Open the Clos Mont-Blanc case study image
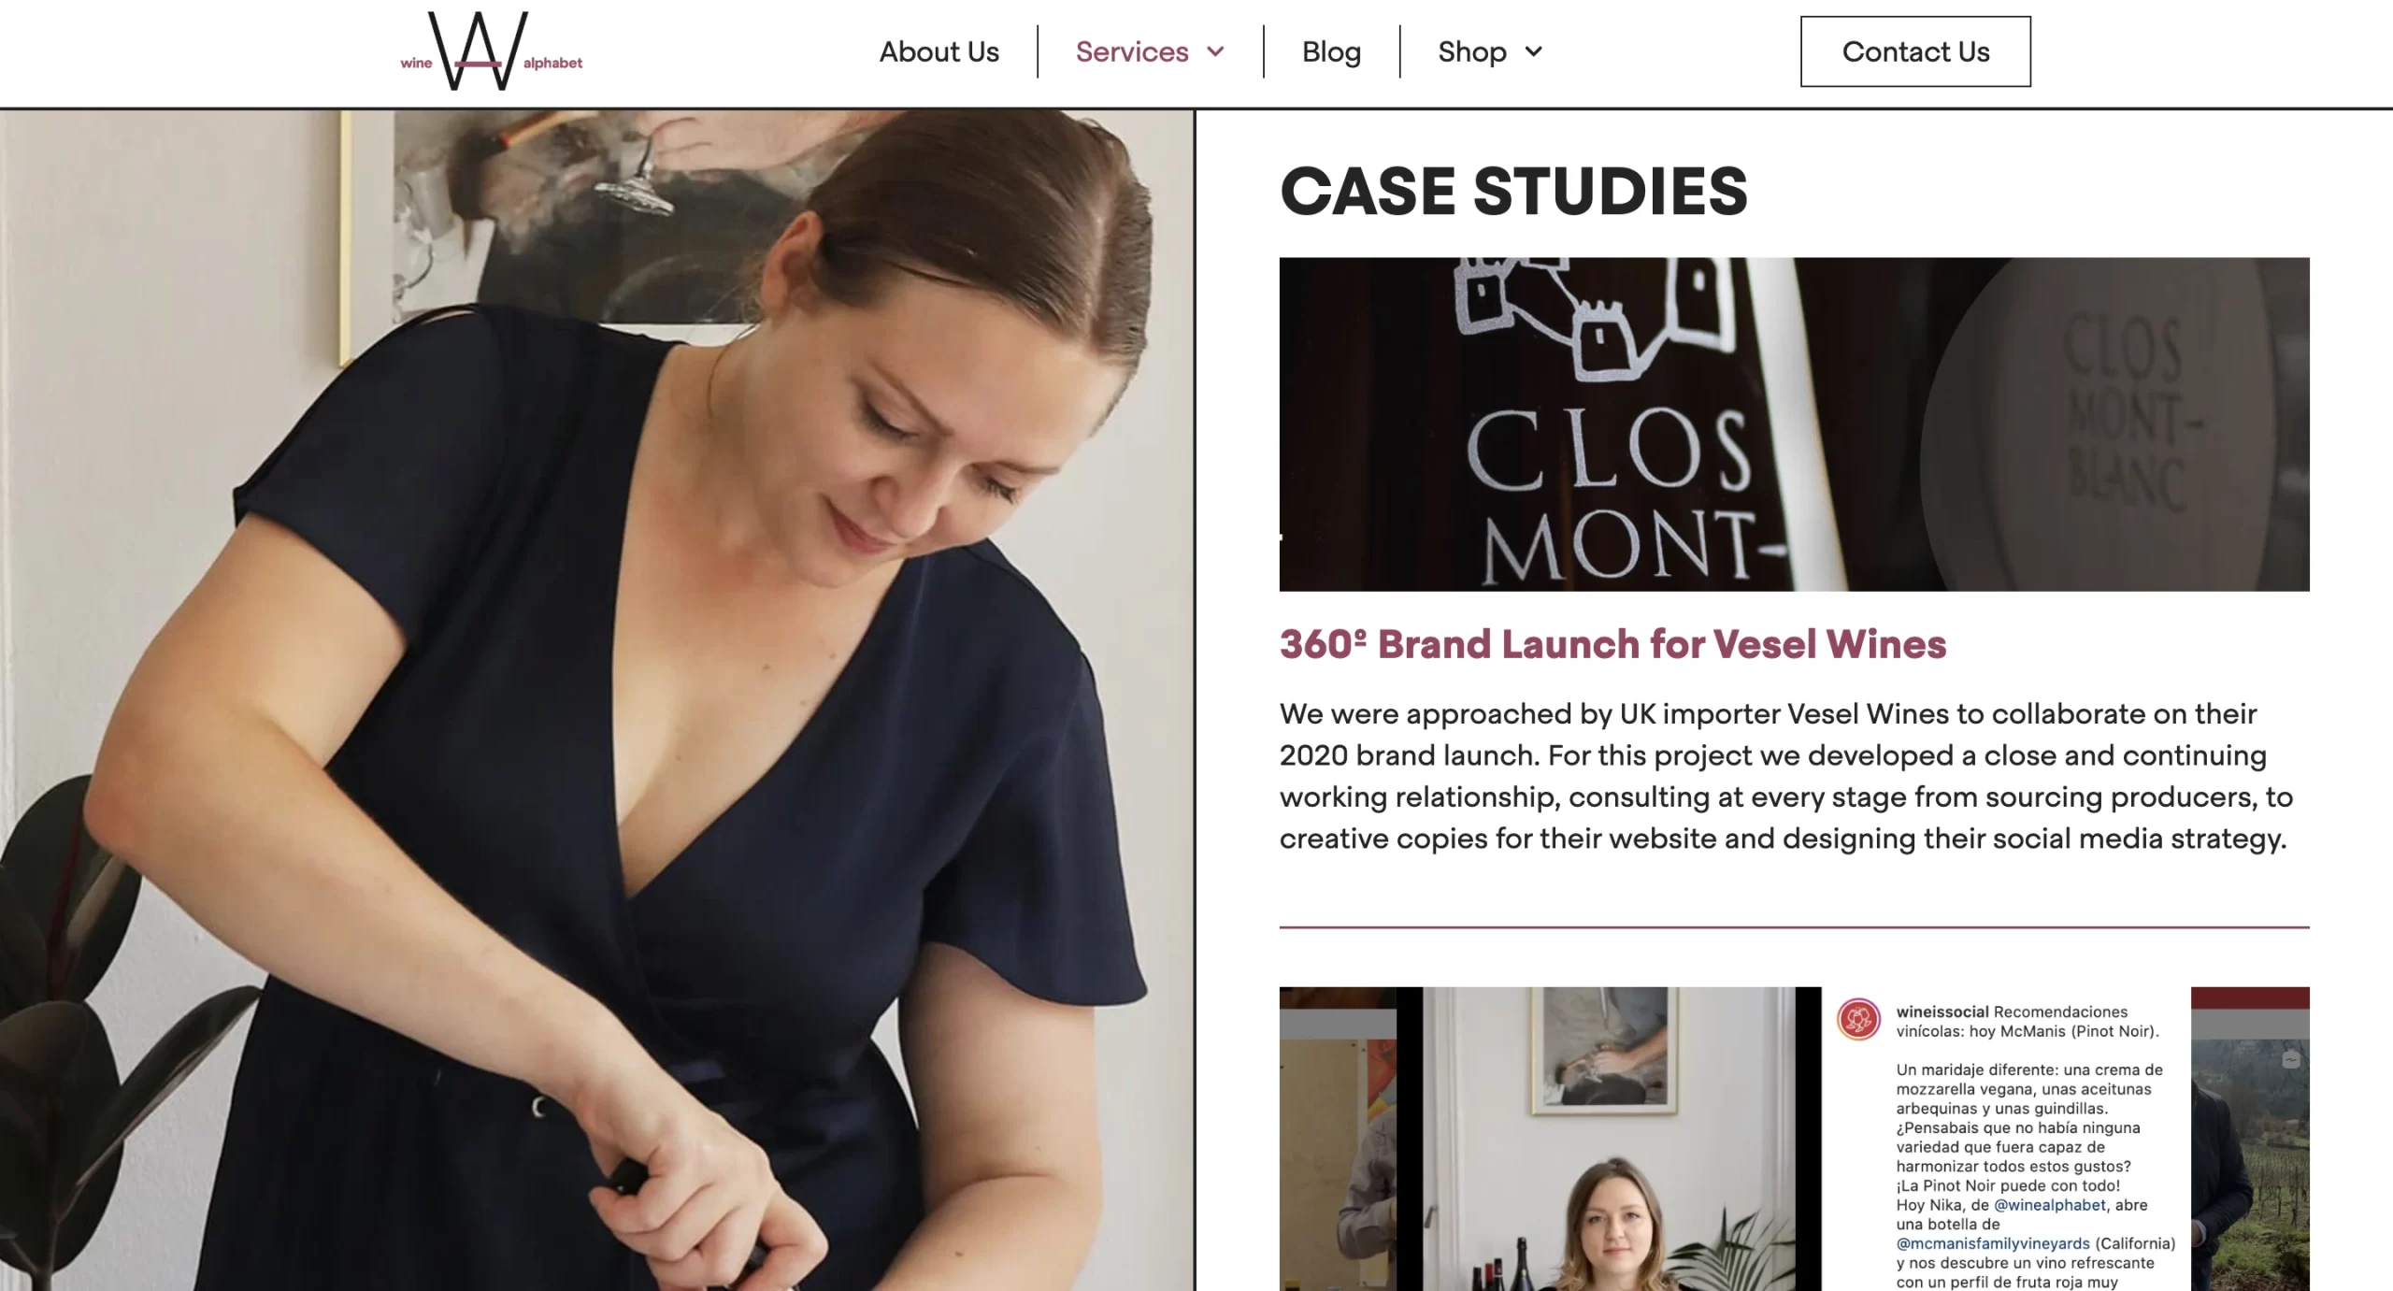The height and width of the screenshot is (1291, 2393). [x=1794, y=424]
